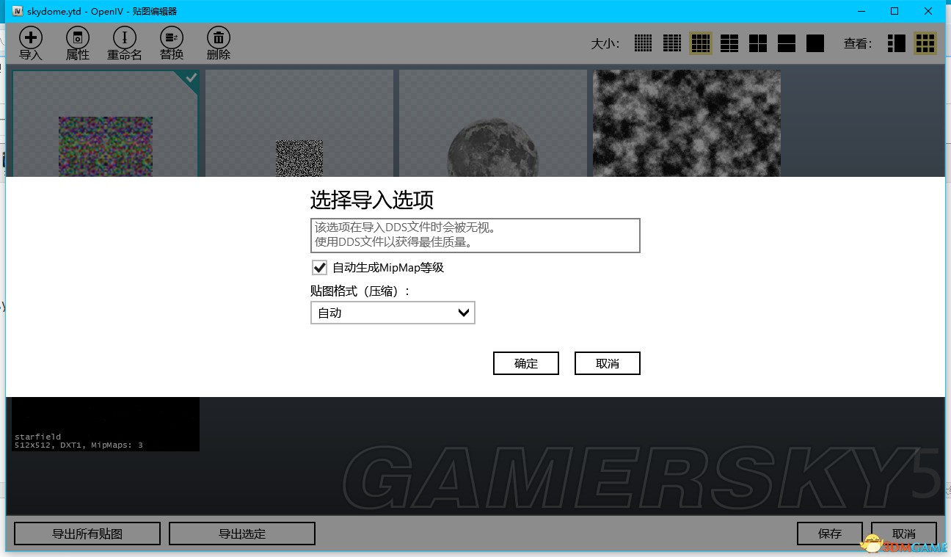This screenshot has height=557, width=951.
Task: Open 属性 (properties) from the toolbar
Action: coord(78,43)
